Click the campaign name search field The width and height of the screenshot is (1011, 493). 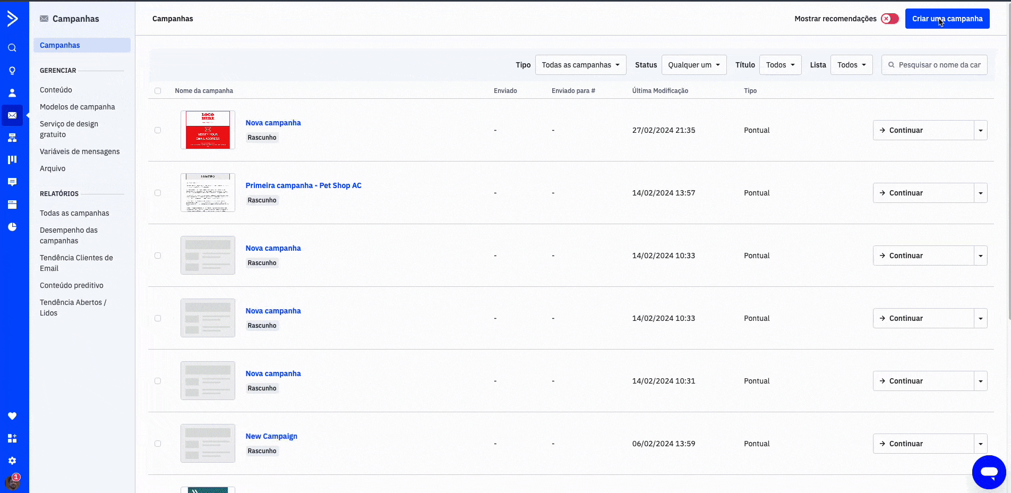coord(938,65)
